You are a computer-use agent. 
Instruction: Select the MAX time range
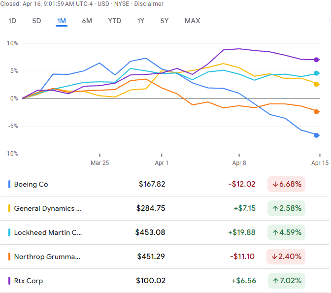[x=192, y=21]
